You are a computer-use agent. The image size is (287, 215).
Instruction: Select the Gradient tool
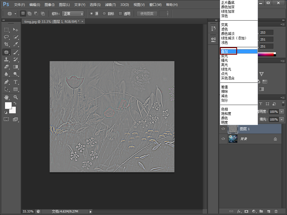pyautogui.click(x=16, y=67)
